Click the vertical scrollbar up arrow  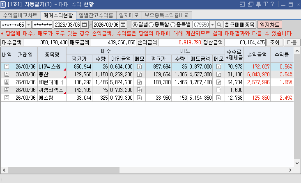pos(297,51)
